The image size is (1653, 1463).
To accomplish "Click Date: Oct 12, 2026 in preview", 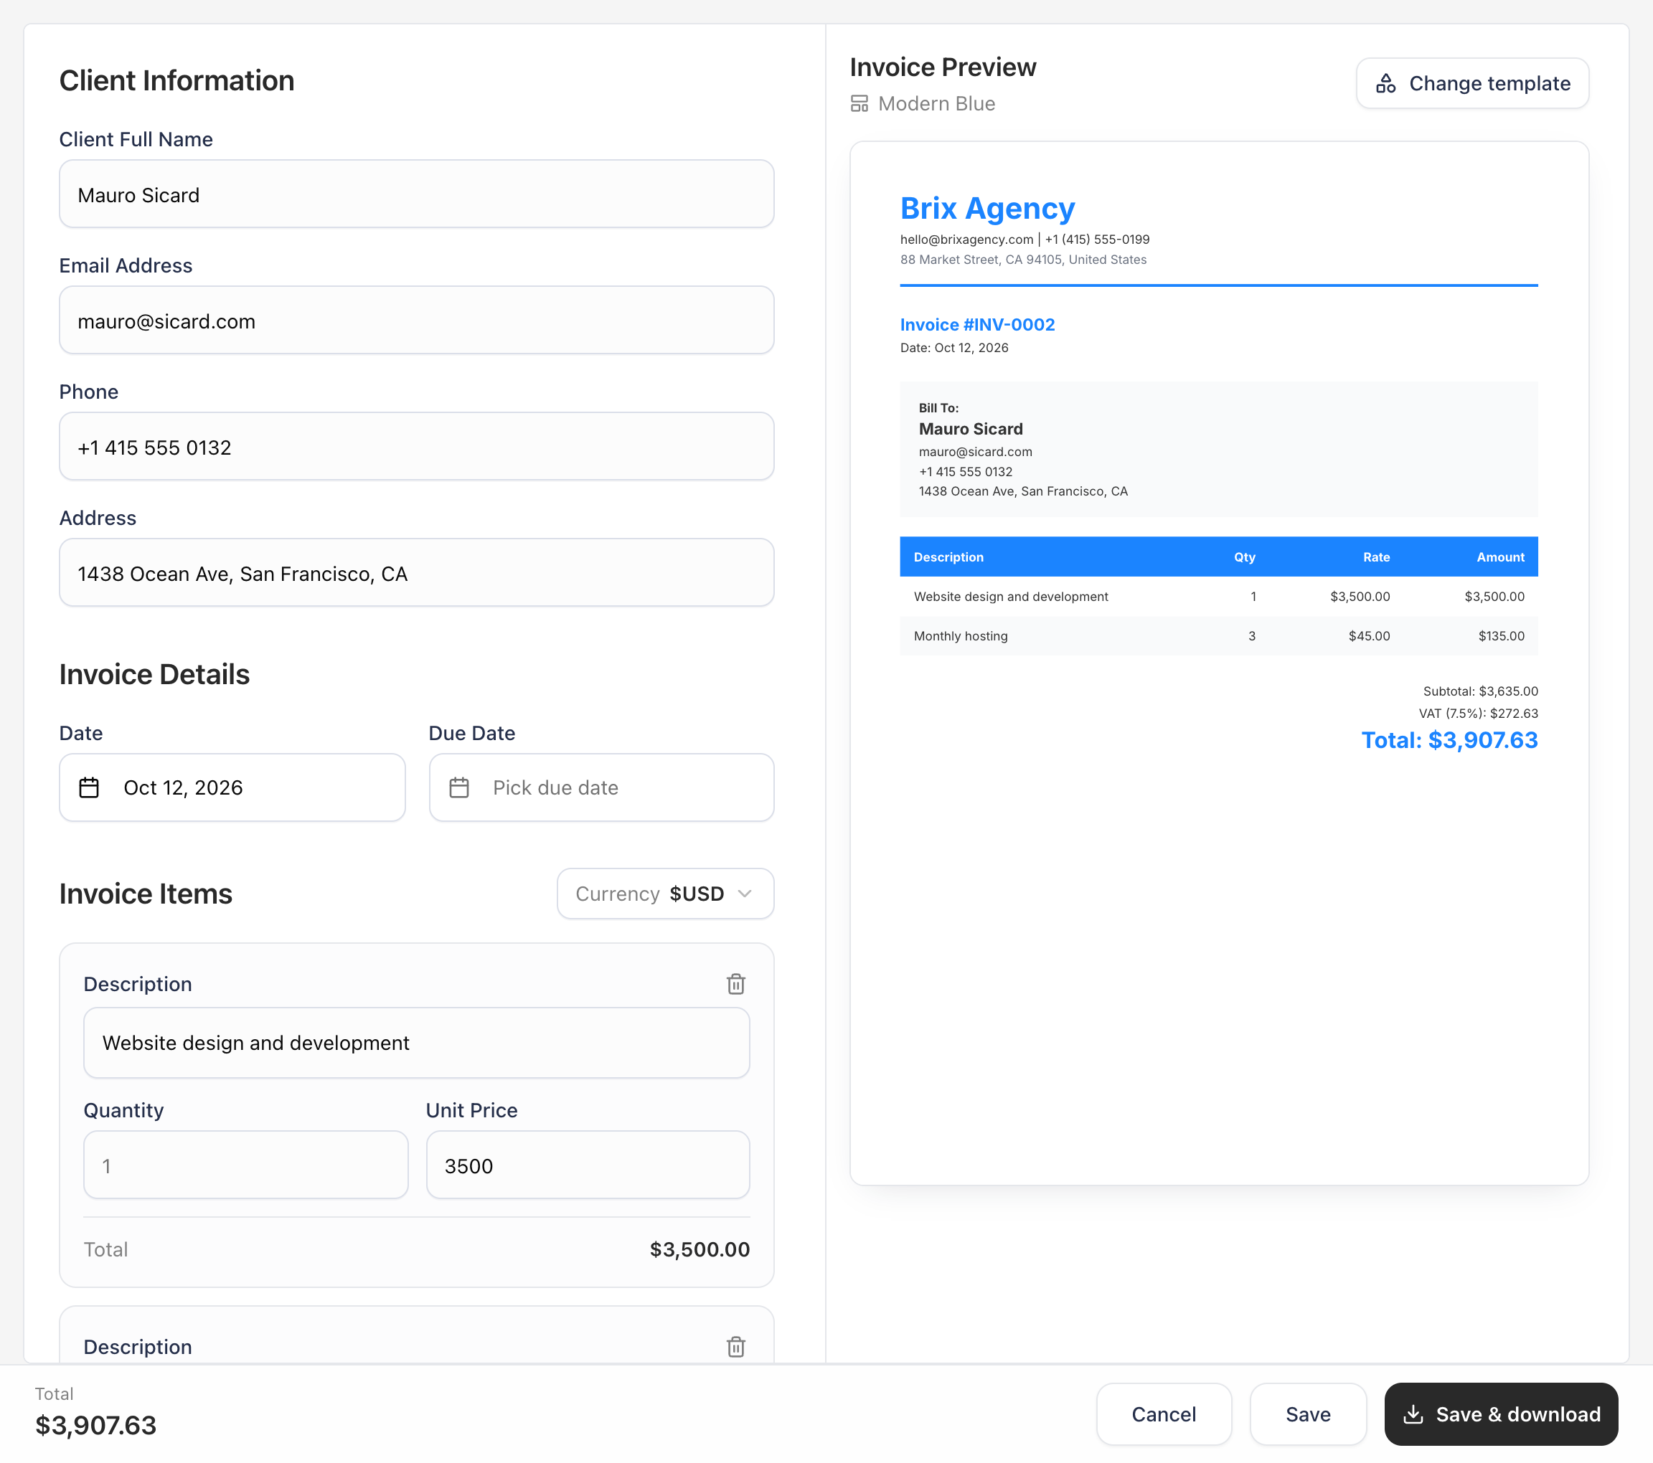I will coord(954,348).
